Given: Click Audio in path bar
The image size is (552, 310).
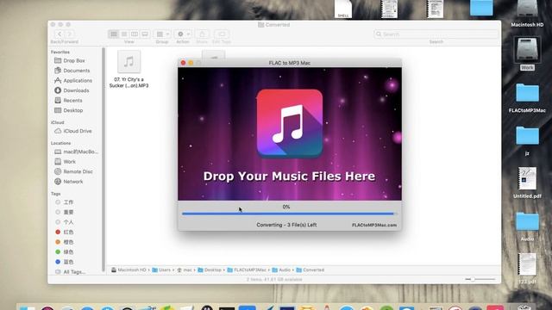Looking at the screenshot, I should pos(281,270).
